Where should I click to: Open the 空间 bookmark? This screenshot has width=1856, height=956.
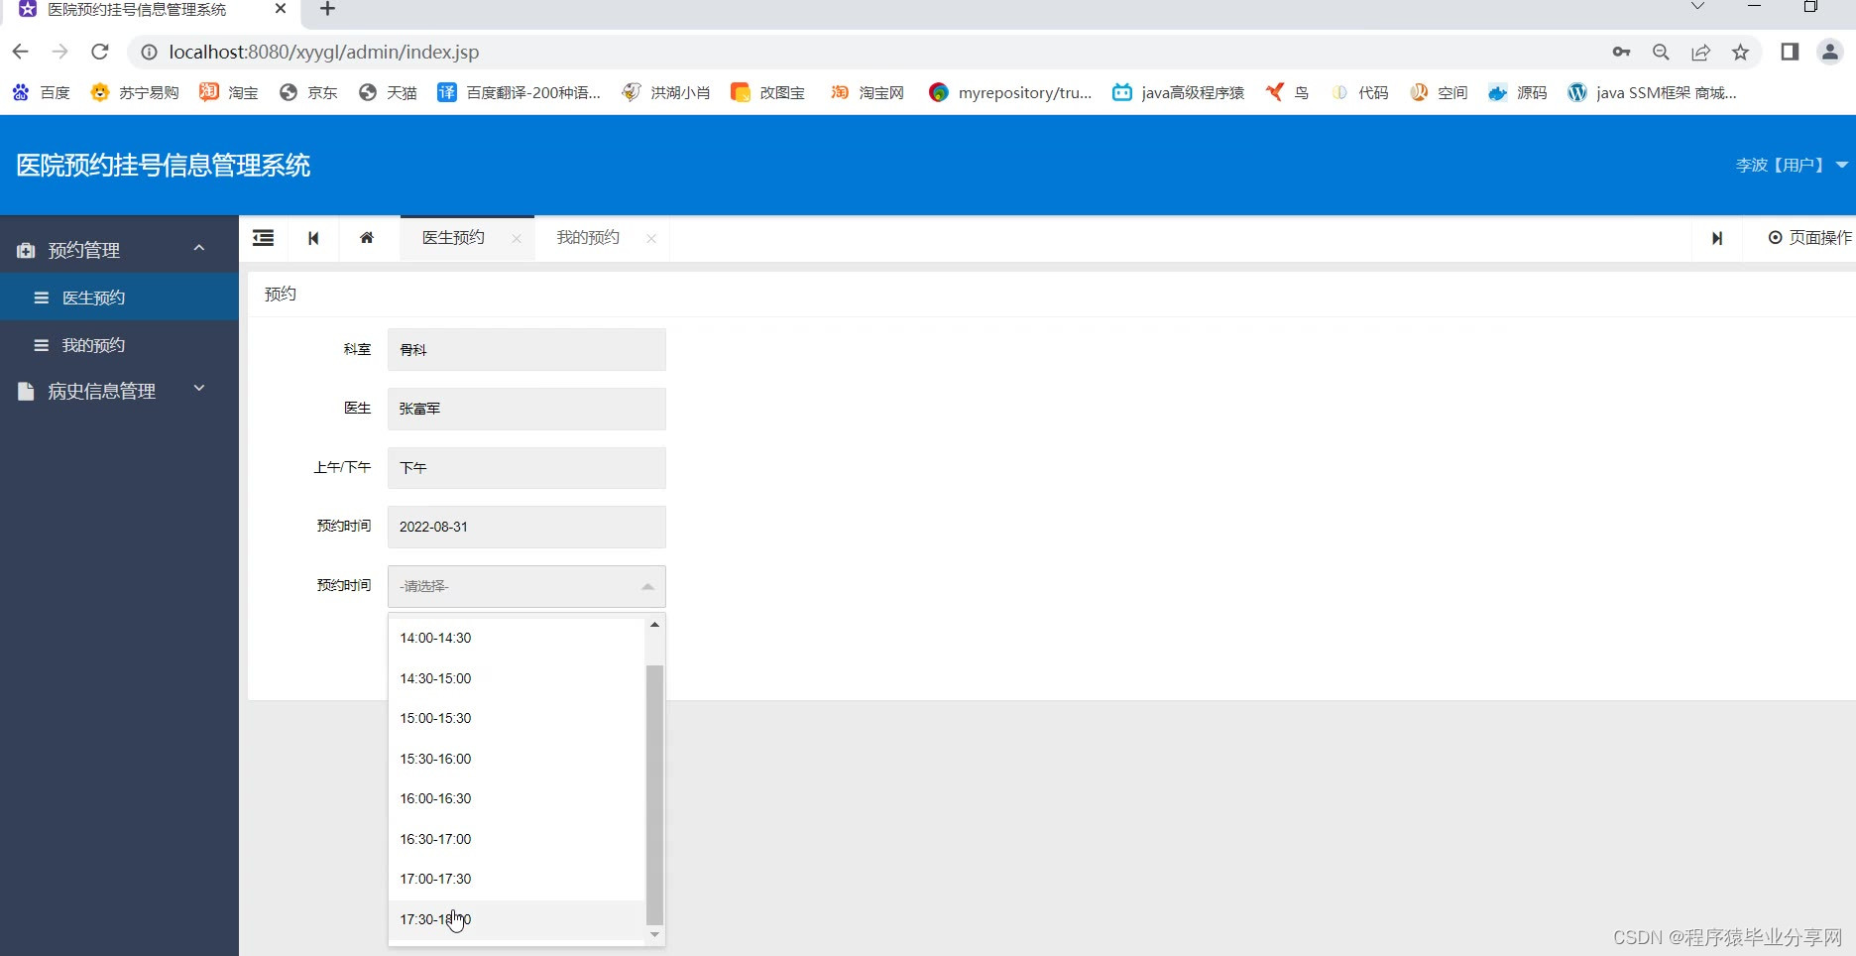click(1439, 92)
